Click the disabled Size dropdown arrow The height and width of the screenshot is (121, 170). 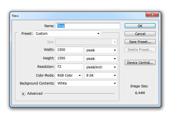(x=115, y=42)
